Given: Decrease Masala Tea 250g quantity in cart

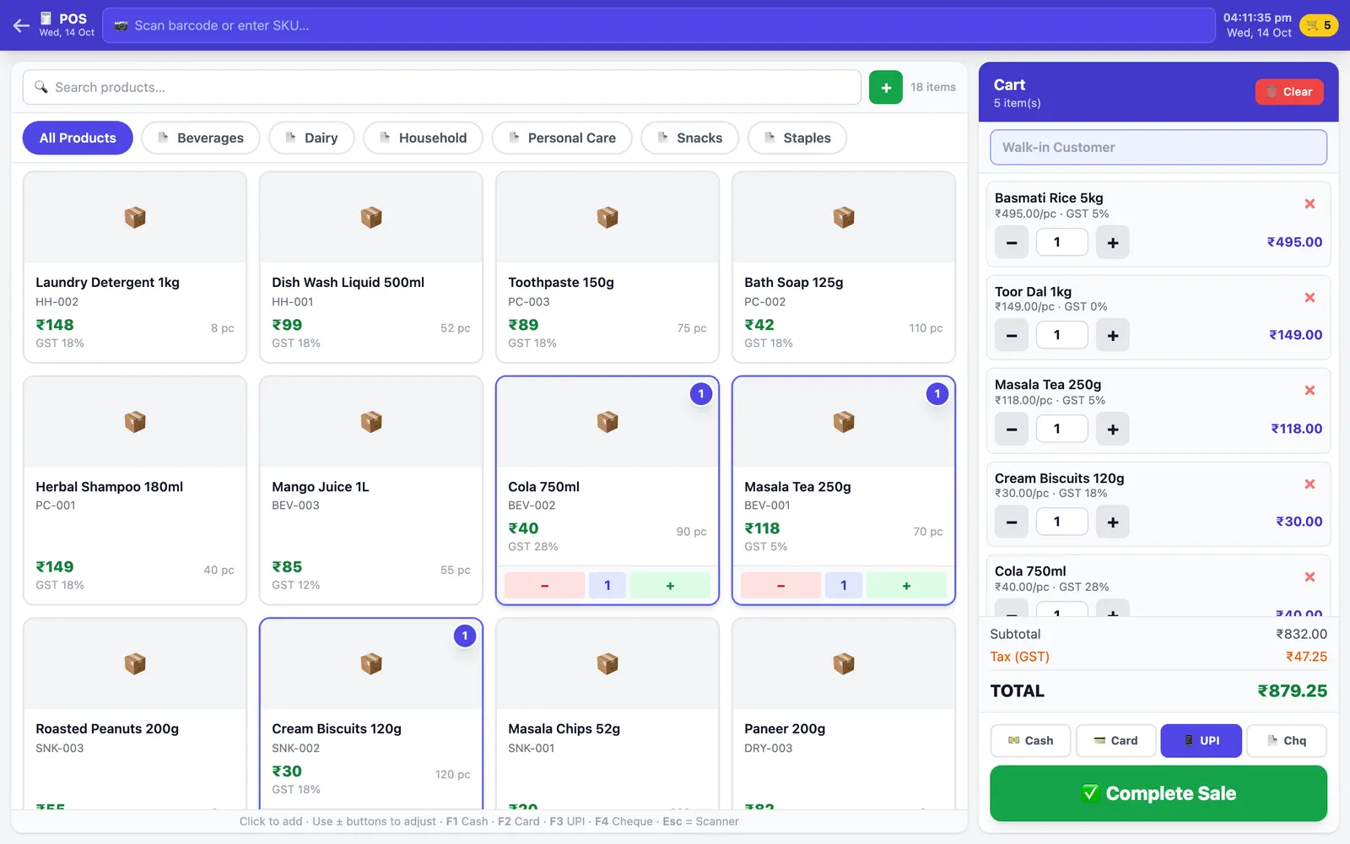Looking at the screenshot, I should [x=1012, y=429].
